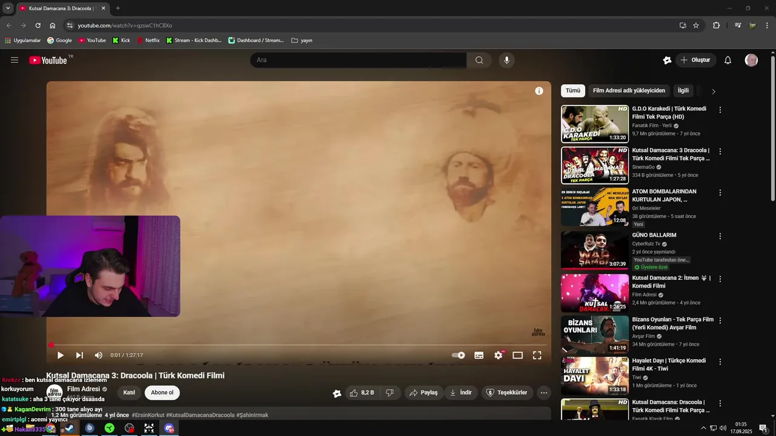Click #KutsalDamacanaDracoola hashtag
The height and width of the screenshot is (436, 776).
(200, 415)
